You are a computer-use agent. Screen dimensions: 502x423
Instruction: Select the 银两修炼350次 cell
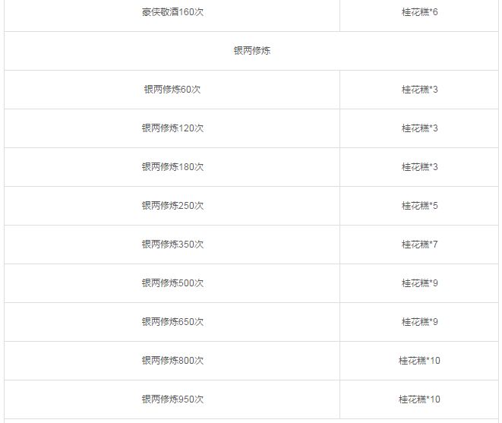pos(172,245)
